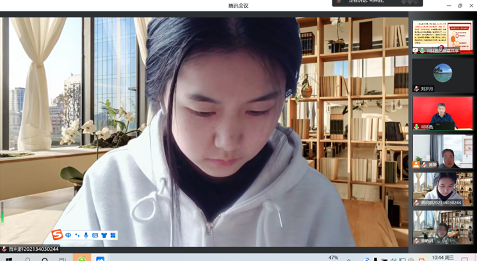Select bottom participant video tile

click(x=442, y=227)
